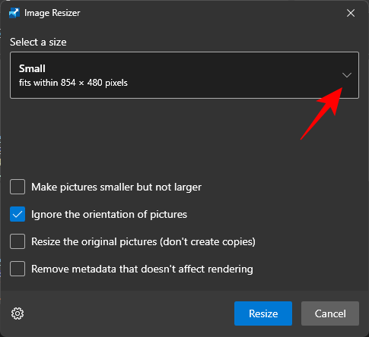
Task: Click the 'Resize the original pictures' label text
Action: point(143,242)
